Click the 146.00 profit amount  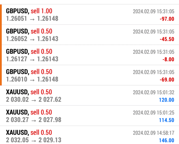click(x=167, y=140)
